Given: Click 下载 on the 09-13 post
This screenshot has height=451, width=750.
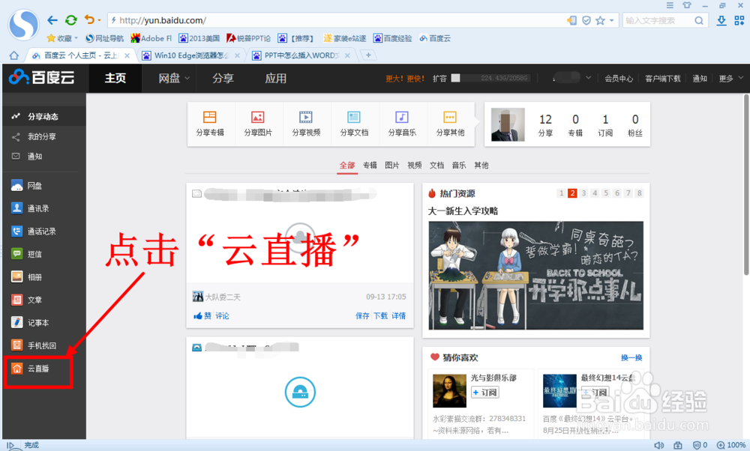Looking at the screenshot, I should click(x=381, y=316).
